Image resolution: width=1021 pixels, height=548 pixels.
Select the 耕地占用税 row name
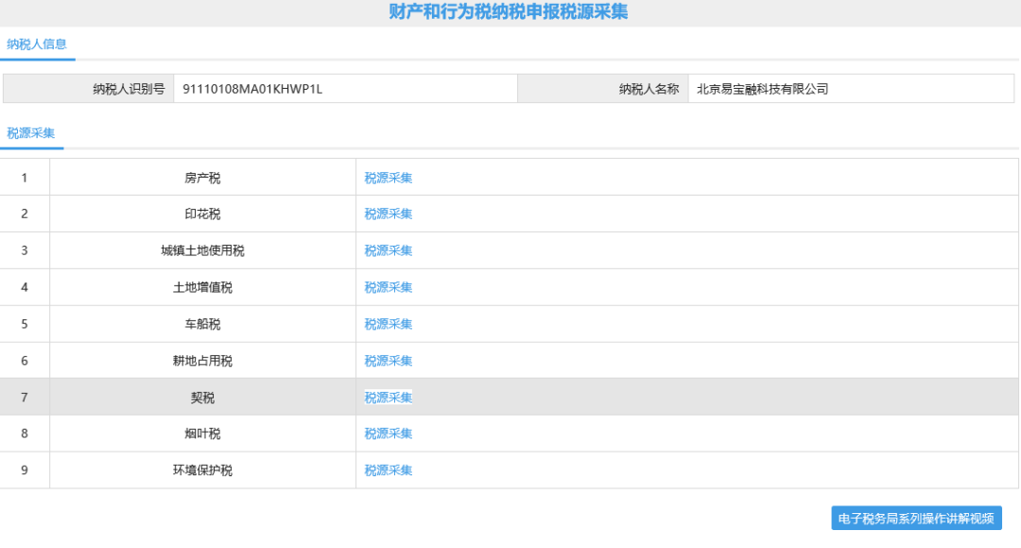pos(202,361)
